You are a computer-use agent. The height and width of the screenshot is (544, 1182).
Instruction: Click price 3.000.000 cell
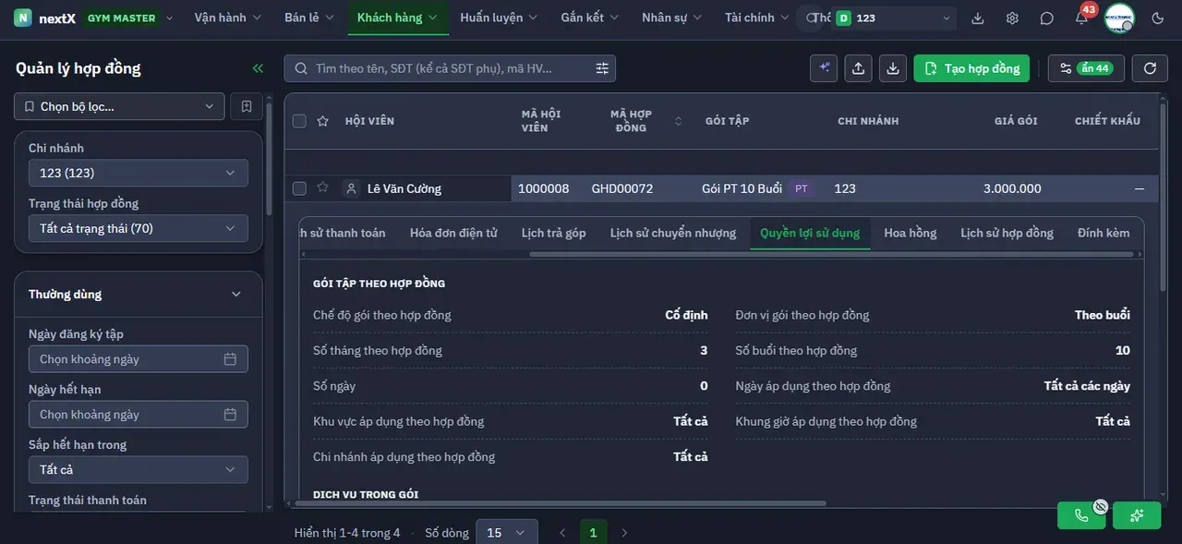pos(1012,188)
